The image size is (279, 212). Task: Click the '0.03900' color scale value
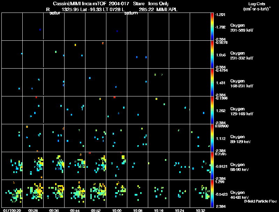click(x=222, y=126)
